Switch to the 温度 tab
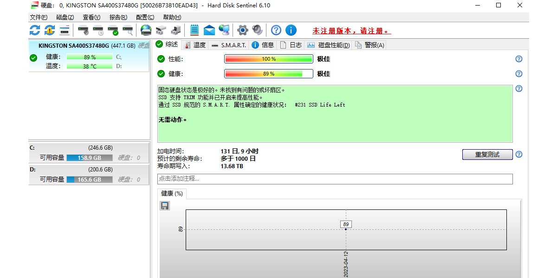 tap(194, 45)
